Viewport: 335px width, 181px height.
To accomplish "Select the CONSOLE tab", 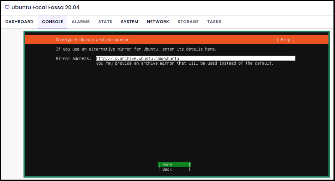I will click(x=53, y=22).
